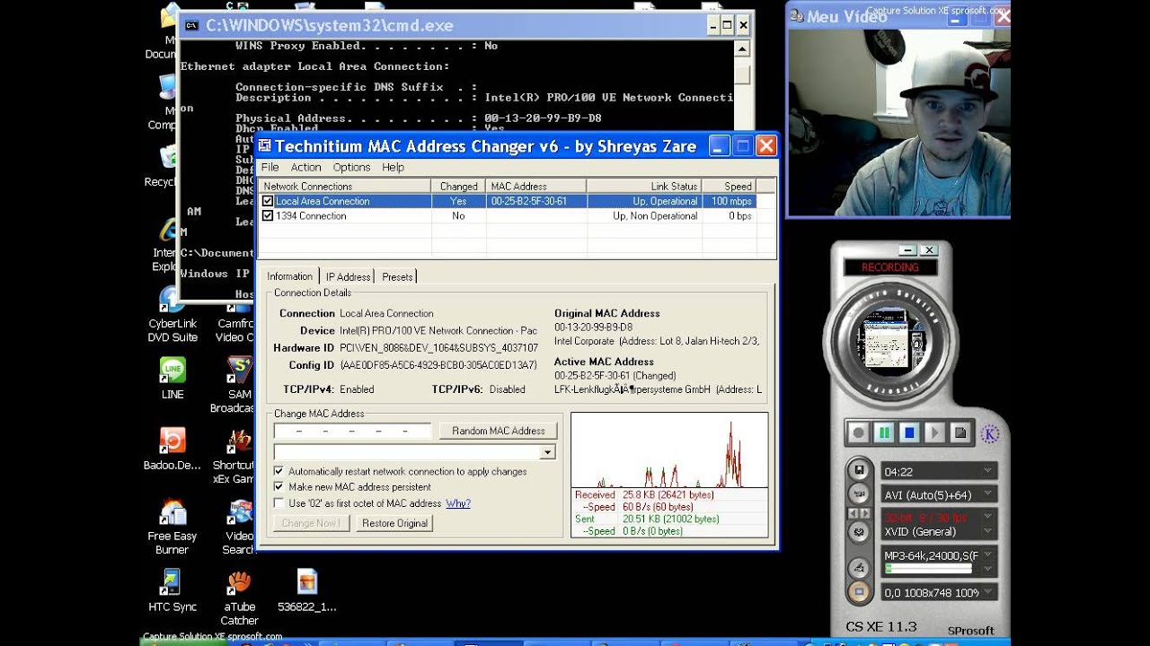Click the round icon beside XVID (General)
Image resolution: width=1150 pixels, height=646 pixels.
click(x=859, y=532)
